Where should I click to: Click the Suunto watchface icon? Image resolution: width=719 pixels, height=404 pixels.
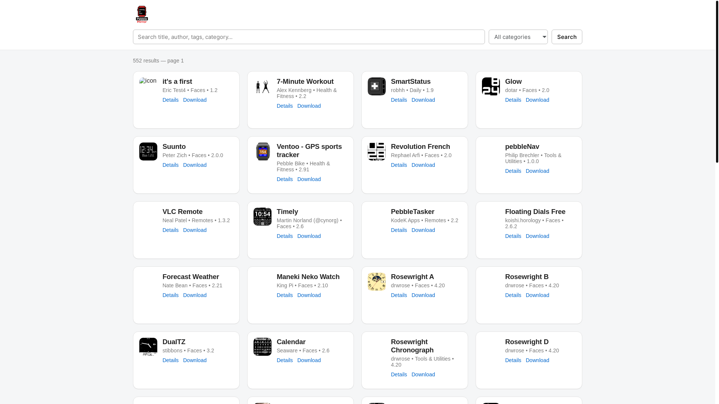point(148,151)
